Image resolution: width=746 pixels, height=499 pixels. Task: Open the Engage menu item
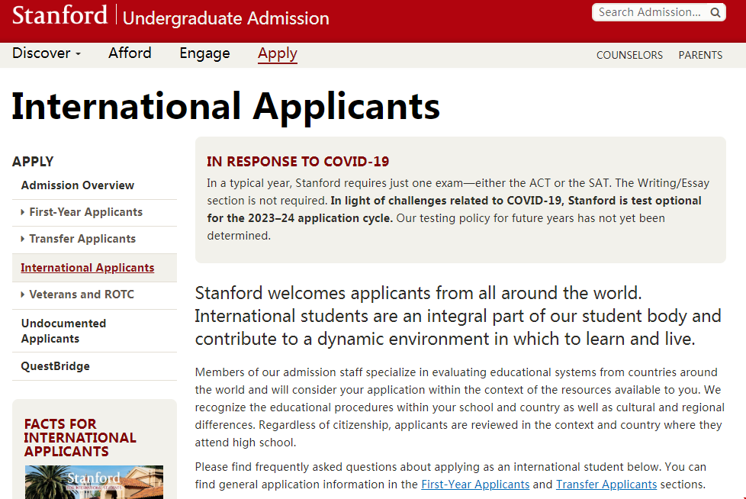(204, 53)
